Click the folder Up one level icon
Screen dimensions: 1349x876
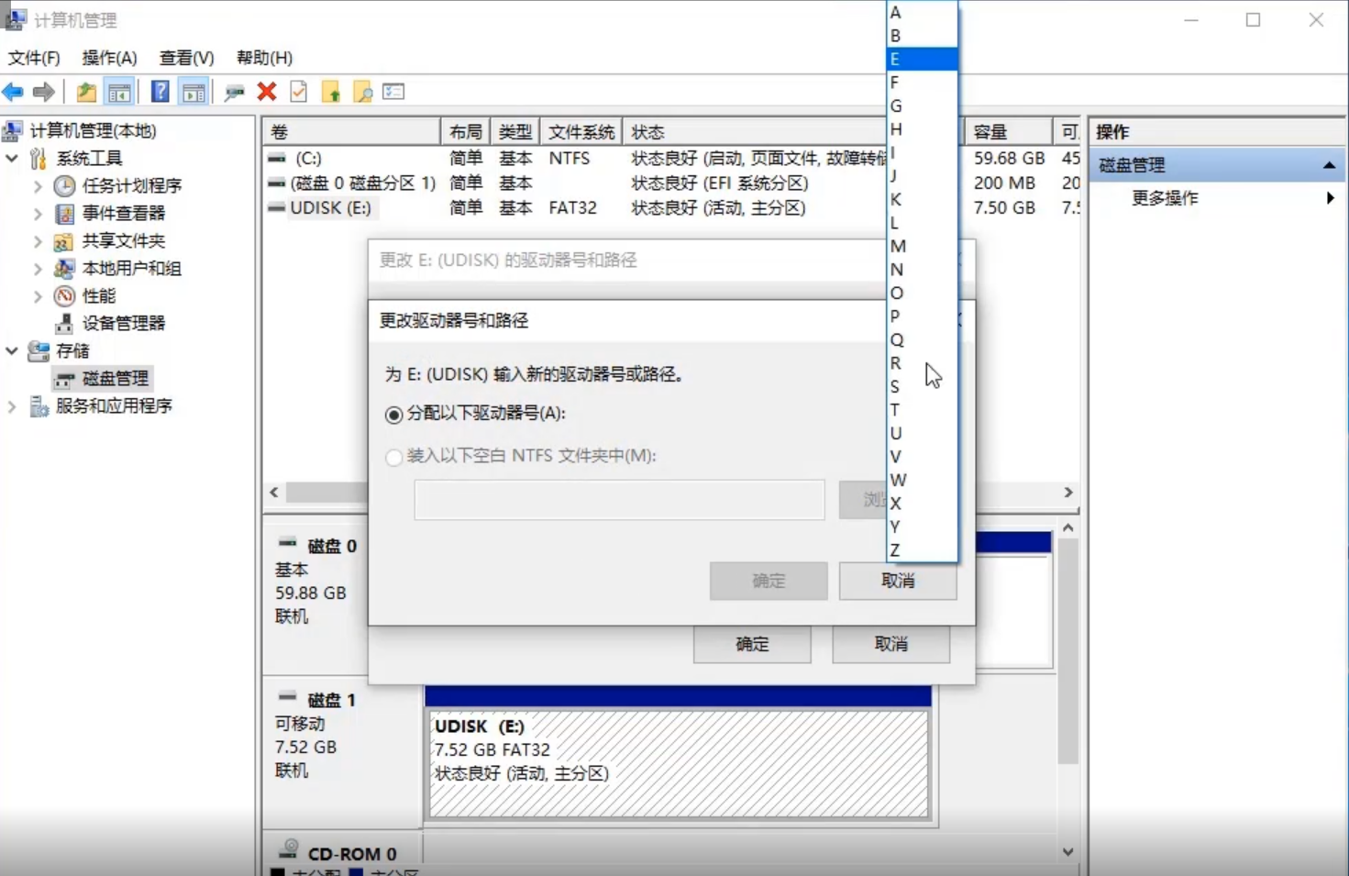click(86, 92)
